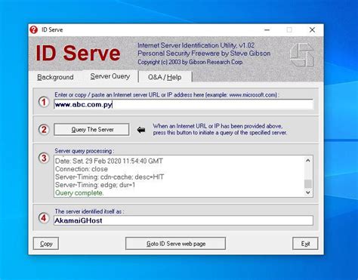Open the Background tab

pyautogui.click(x=55, y=77)
